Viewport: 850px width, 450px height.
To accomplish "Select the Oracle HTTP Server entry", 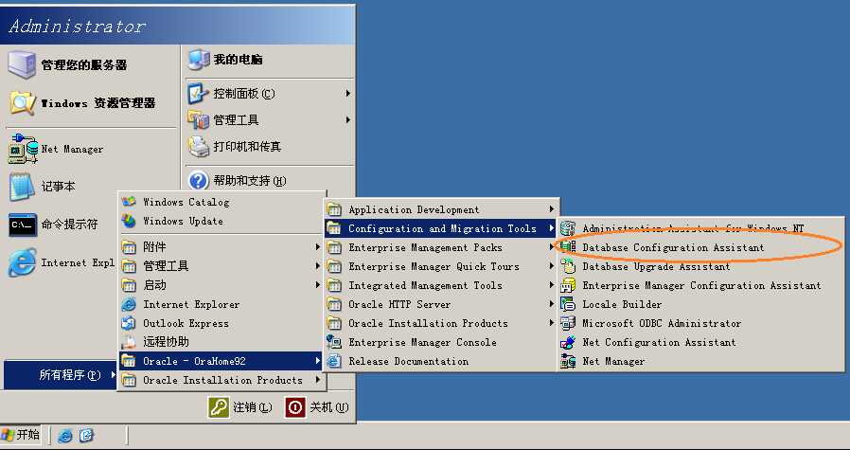I will 441,304.
